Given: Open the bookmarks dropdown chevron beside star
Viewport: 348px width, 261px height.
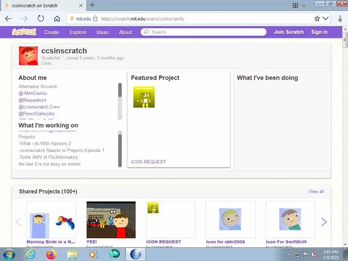Looking at the screenshot, I should [x=326, y=18].
